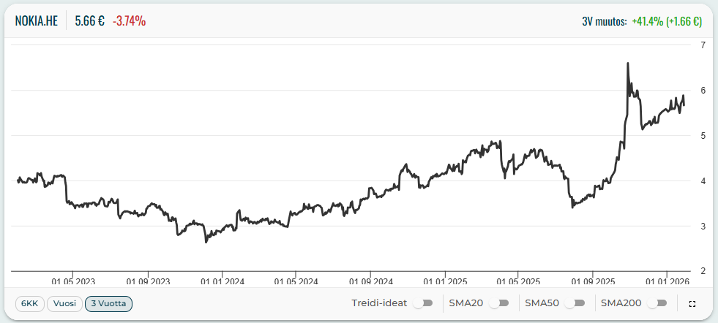
Task: Choose the 3 Vuotta range
Action: 108,303
